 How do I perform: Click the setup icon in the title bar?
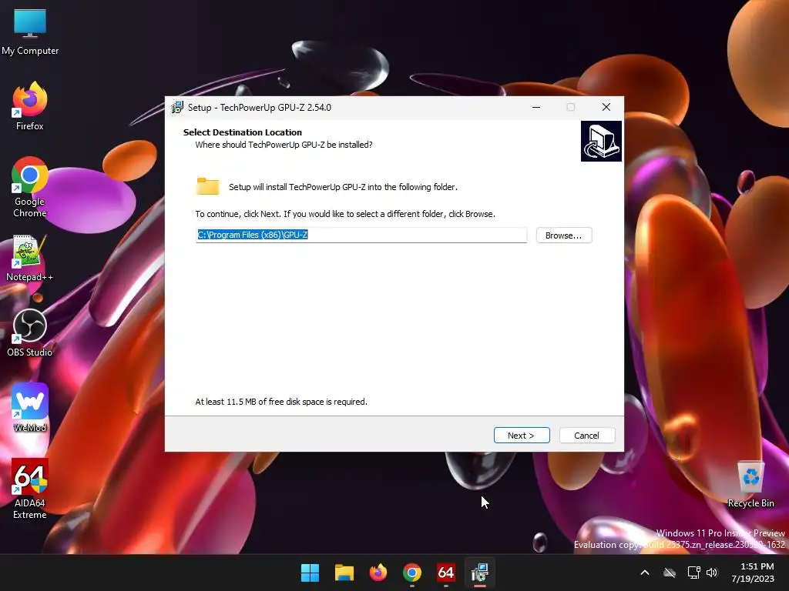pyautogui.click(x=177, y=107)
